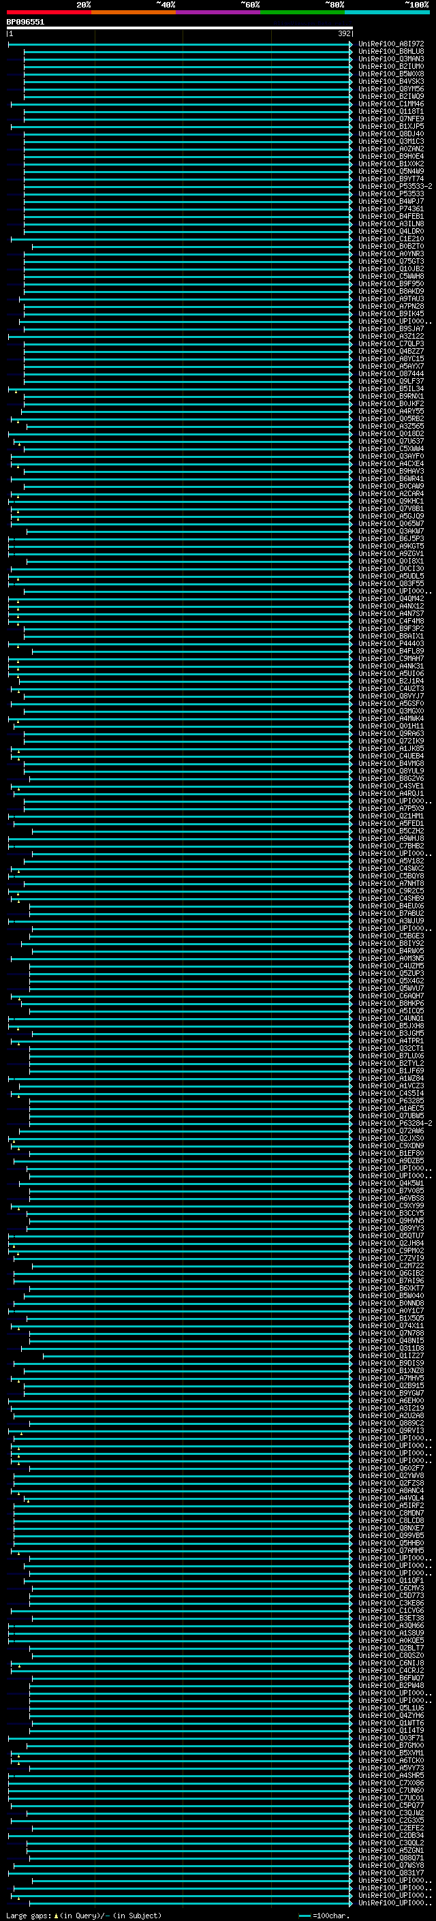Click the UniRef100_Q88Q71 label
The image size is (436, 1921).
click(391, 1858)
